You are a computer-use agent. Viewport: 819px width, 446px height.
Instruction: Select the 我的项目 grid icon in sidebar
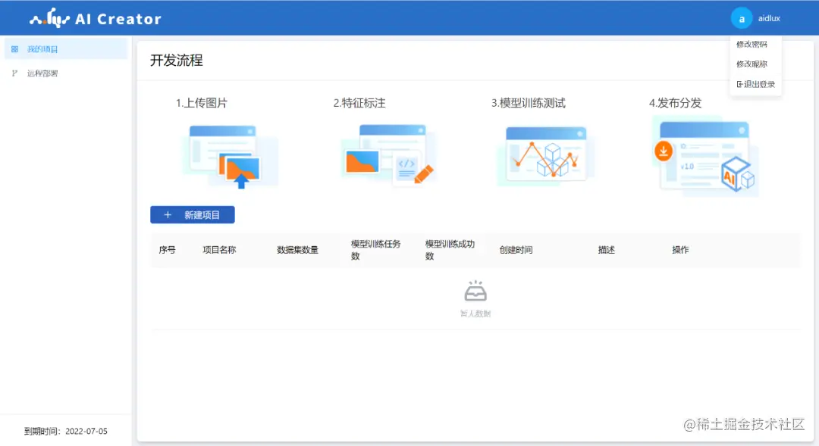(x=14, y=48)
